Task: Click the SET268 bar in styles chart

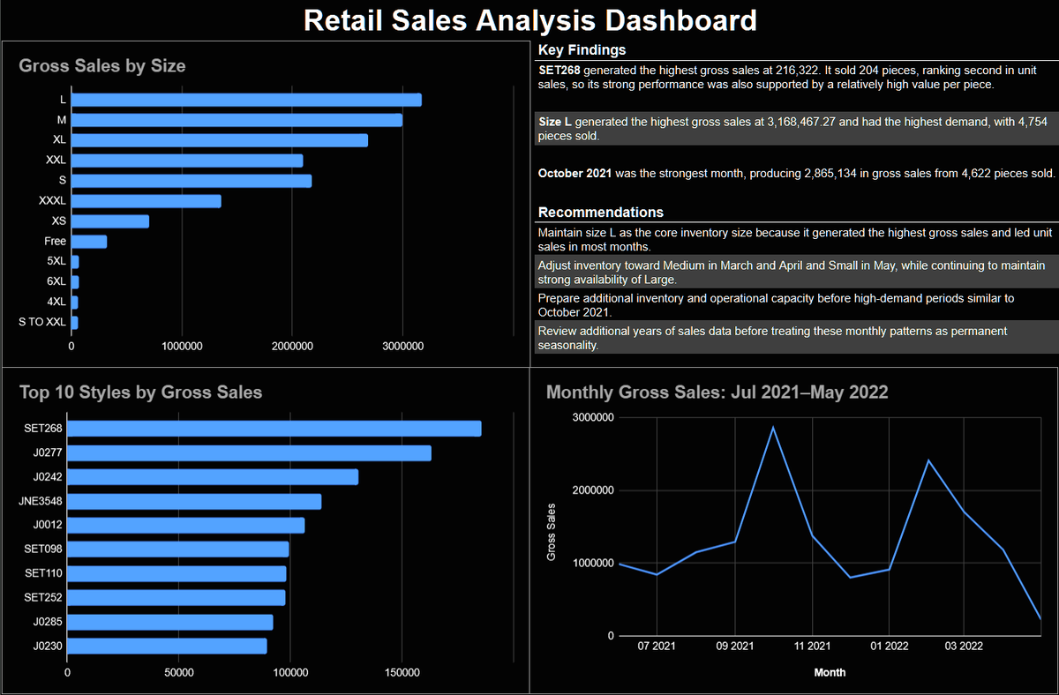Action: point(274,429)
